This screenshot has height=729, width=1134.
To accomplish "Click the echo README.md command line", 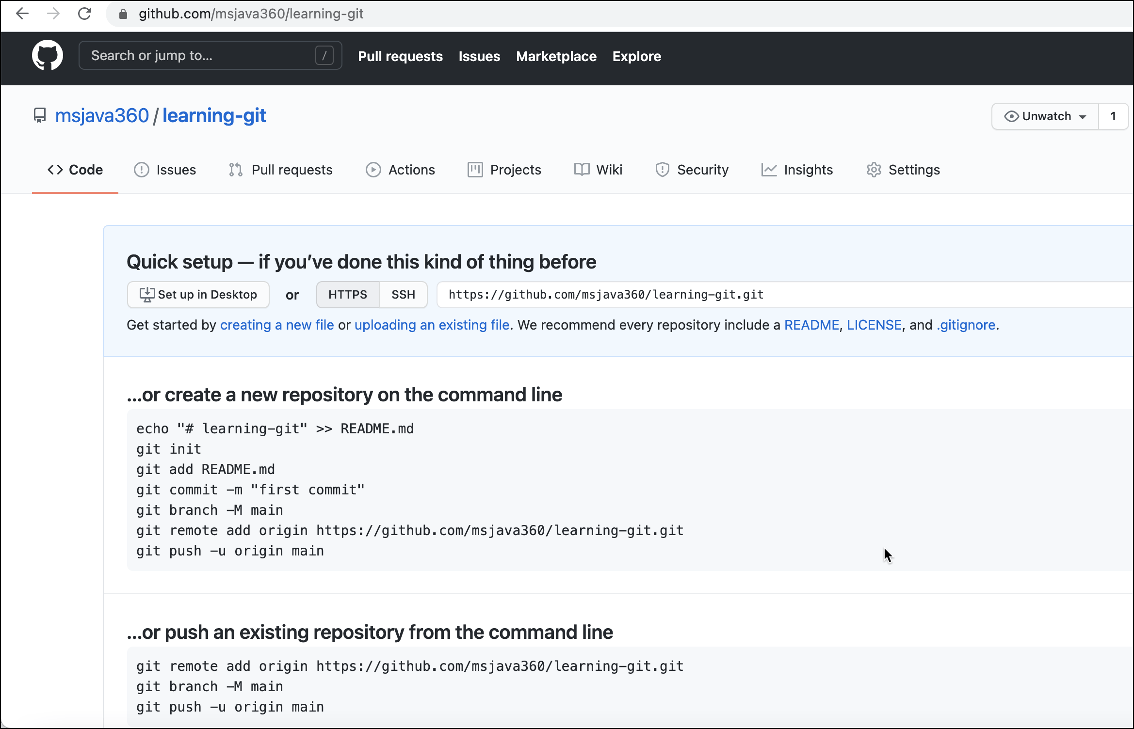I will (275, 428).
